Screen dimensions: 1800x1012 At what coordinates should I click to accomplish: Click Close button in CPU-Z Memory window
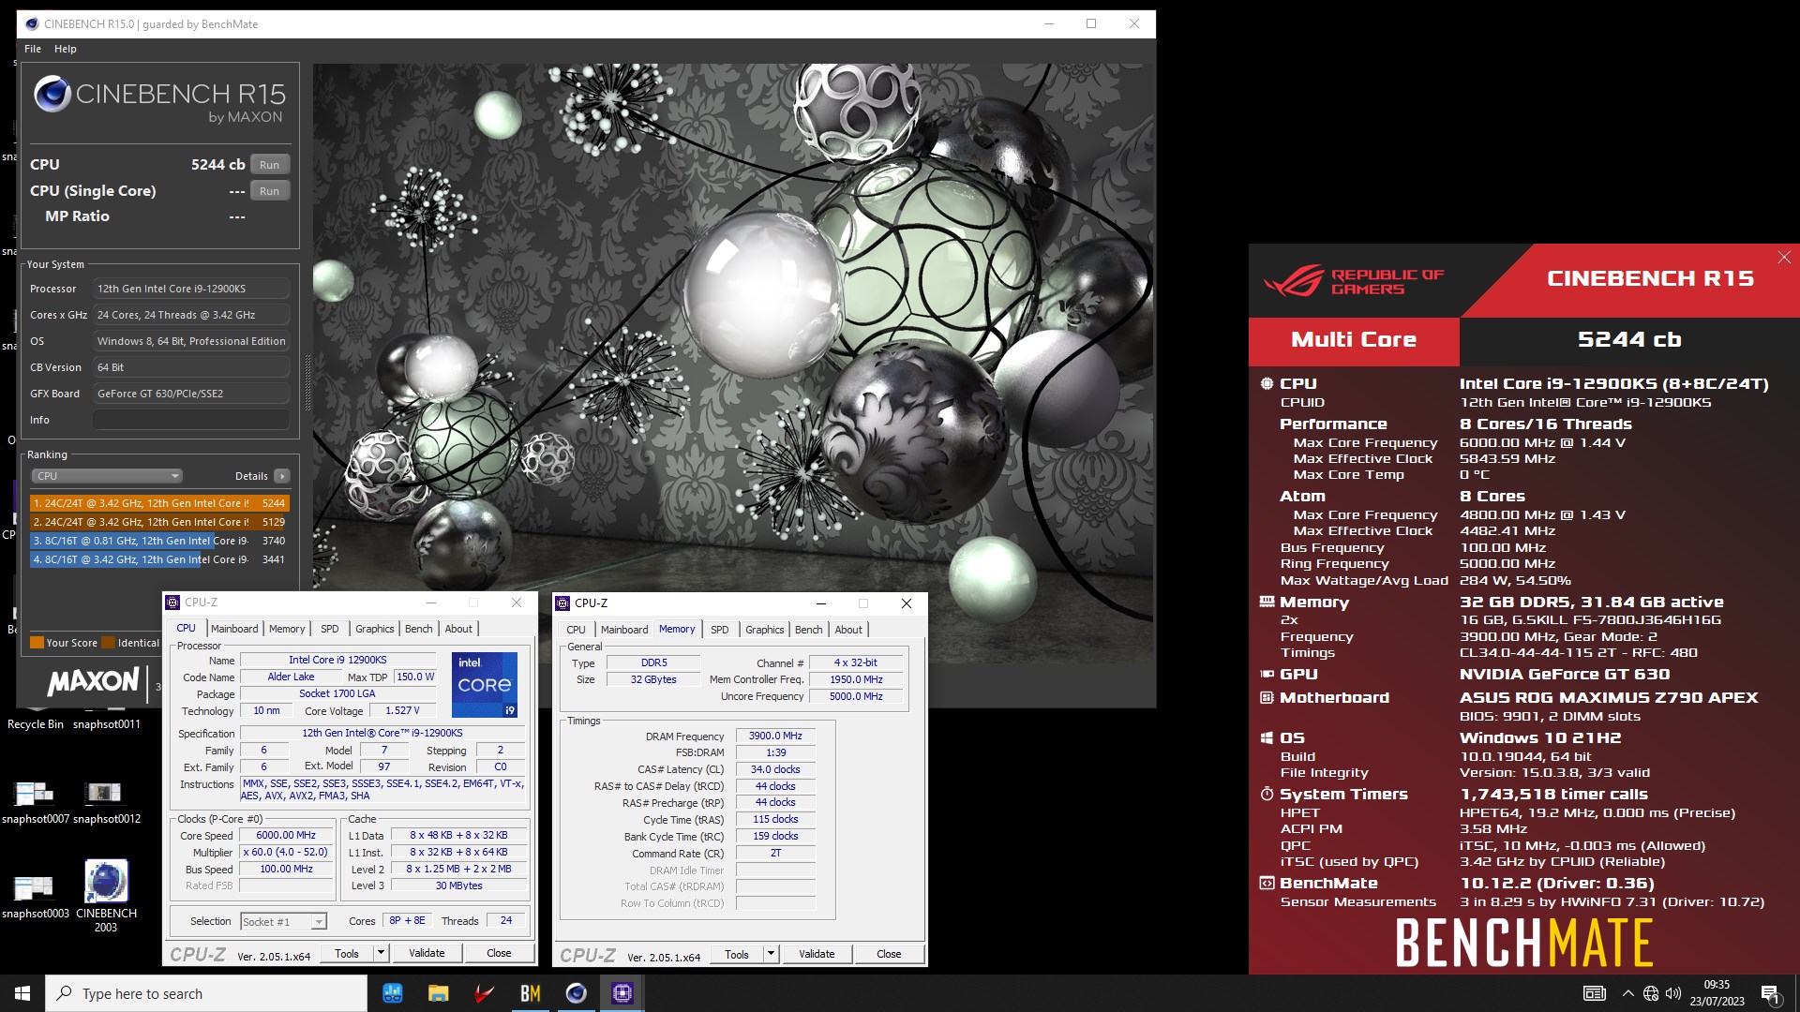pyautogui.click(x=889, y=954)
